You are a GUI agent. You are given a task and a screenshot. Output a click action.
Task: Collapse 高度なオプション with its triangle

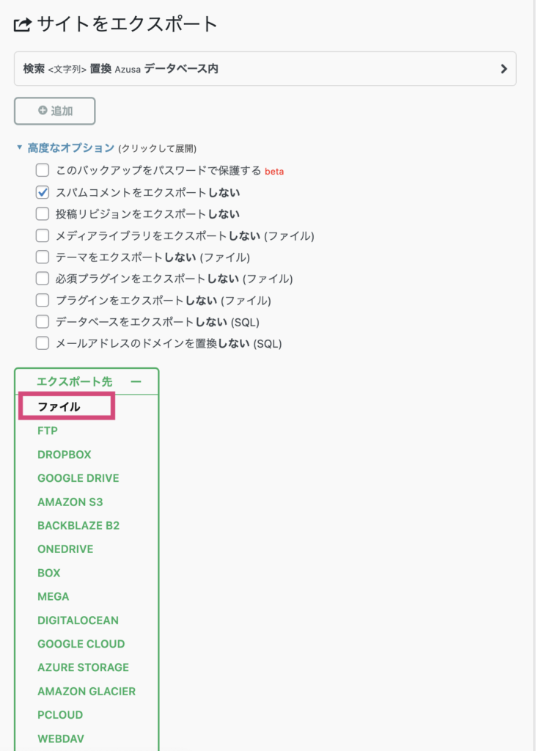[19, 147]
